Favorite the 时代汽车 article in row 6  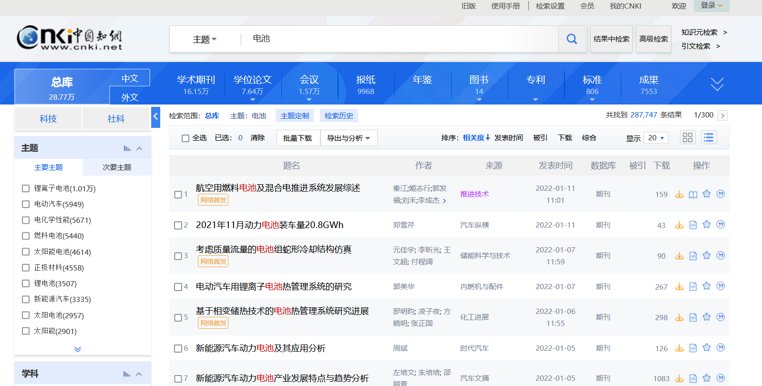pyautogui.click(x=707, y=347)
